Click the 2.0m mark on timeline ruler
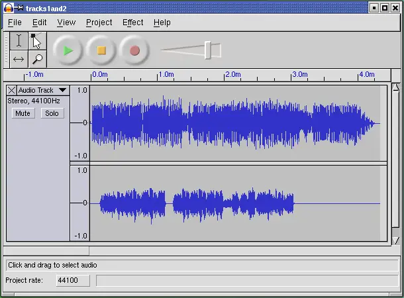The height and width of the screenshot is (298, 404). point(226,75)
